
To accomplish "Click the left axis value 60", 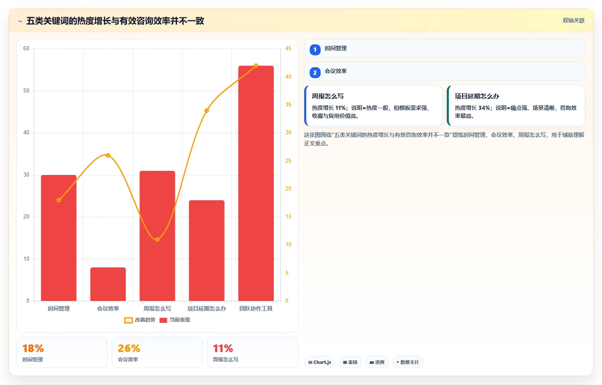I will [x=26, y=49].
